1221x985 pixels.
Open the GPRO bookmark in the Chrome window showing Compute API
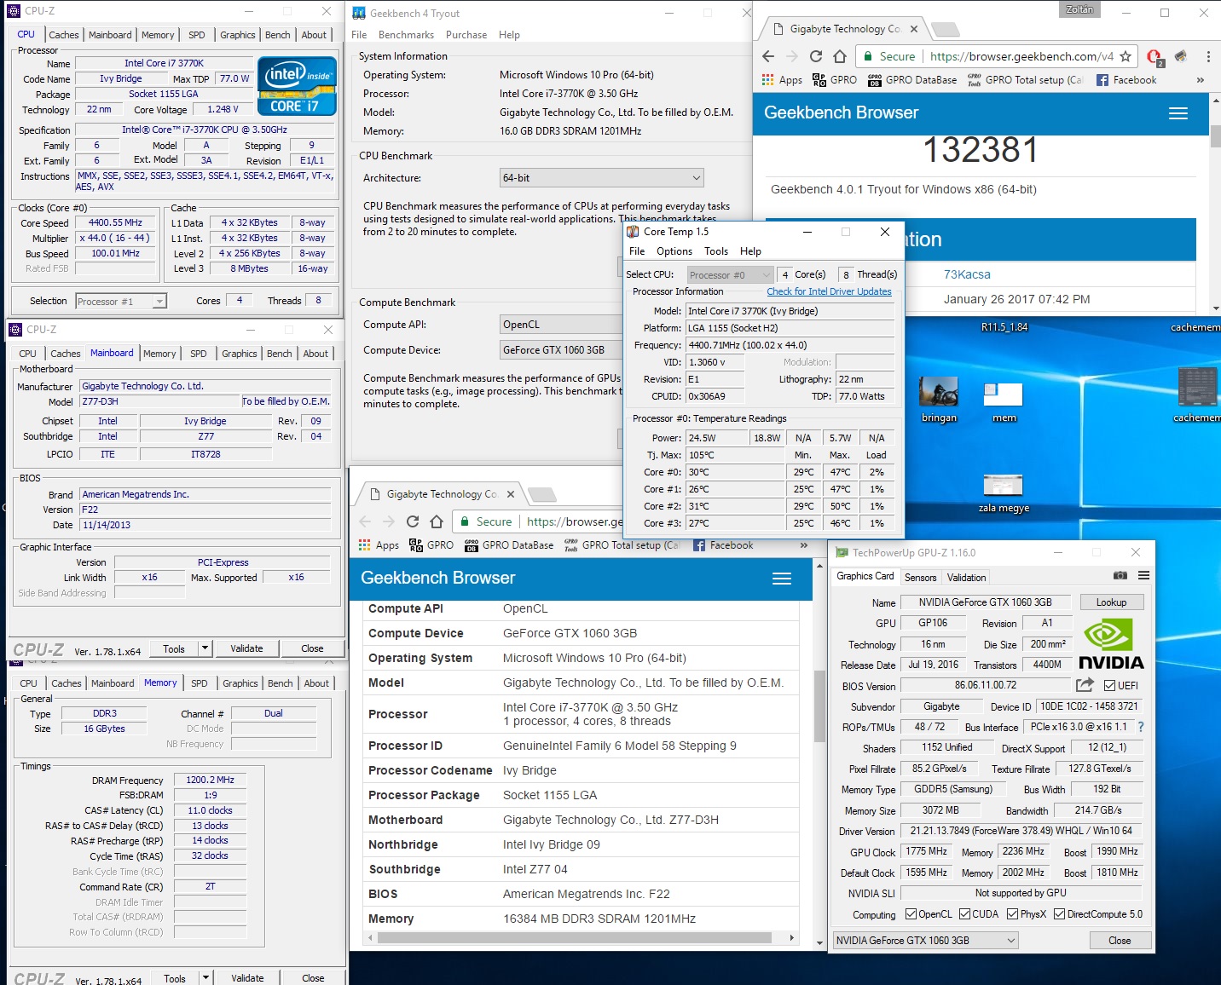pyautogui.click(x=431, y=545)
